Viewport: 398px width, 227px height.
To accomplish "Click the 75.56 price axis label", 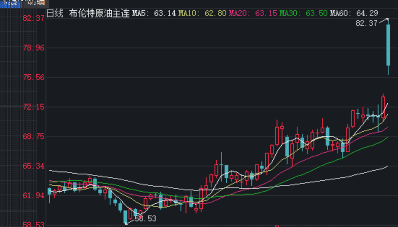I will click(x=34, y=77).
